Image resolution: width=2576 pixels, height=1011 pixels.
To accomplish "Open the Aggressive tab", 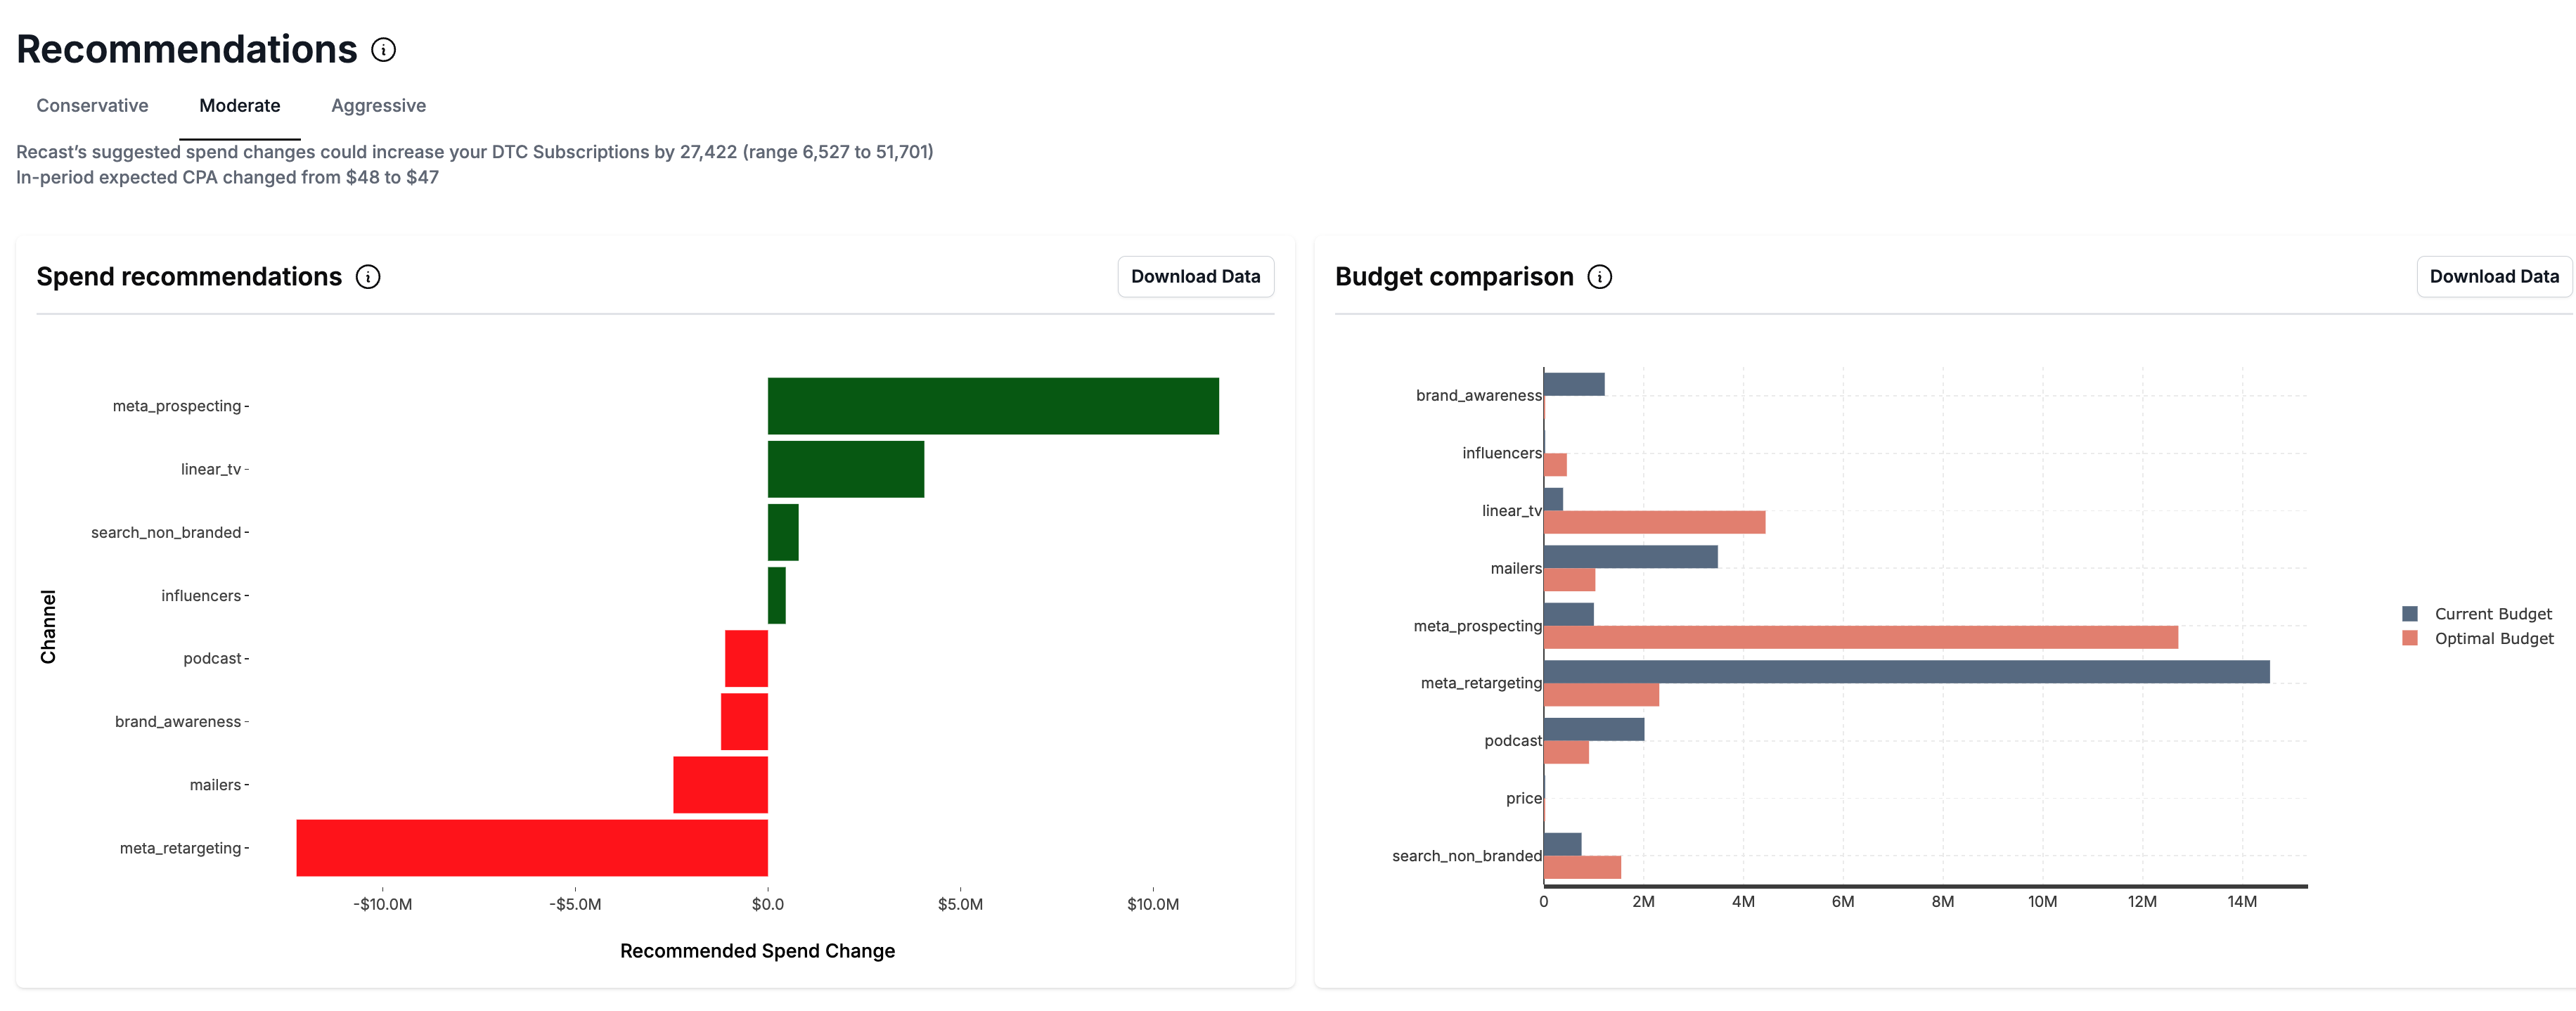I will (378, 106).
